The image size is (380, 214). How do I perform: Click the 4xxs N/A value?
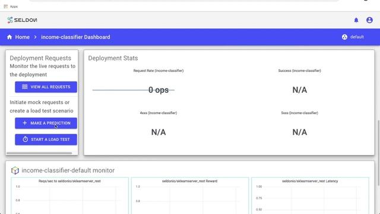(159, 132)
